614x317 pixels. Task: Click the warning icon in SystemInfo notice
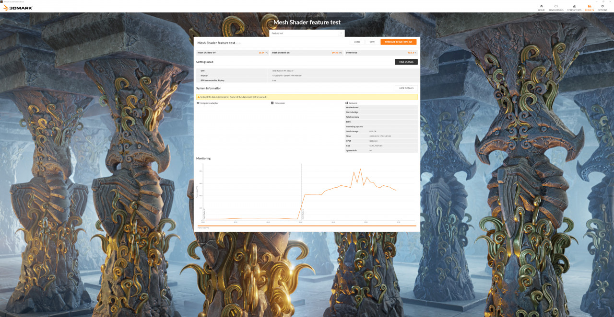pos(199,97)
